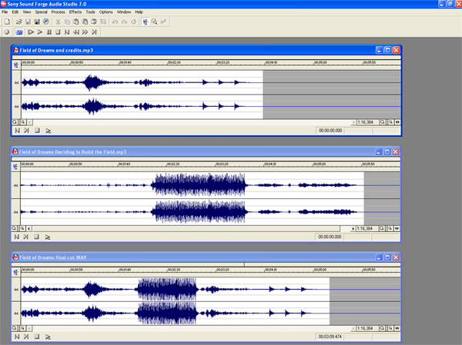This screenshot has height=345, width=462.
Task: Click the edit tool icon in end credits window
Action: (x=16, y=64)
